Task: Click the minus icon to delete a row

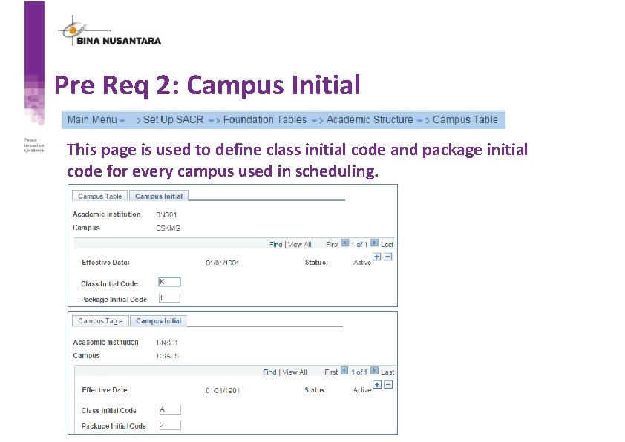Action: click(387, 257)
